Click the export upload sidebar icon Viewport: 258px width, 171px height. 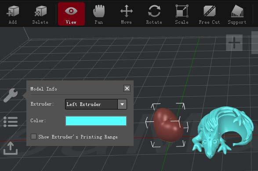click(11, 148)
